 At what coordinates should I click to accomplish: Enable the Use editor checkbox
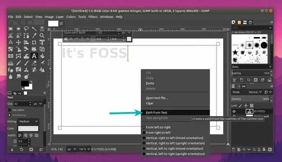point(10,110)
